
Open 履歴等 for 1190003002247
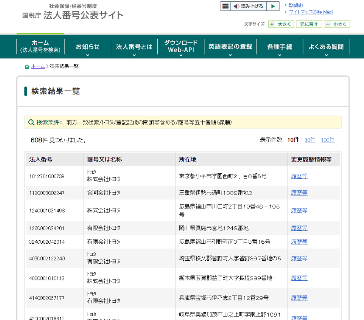pyautogui.click(x=299, y=193)
